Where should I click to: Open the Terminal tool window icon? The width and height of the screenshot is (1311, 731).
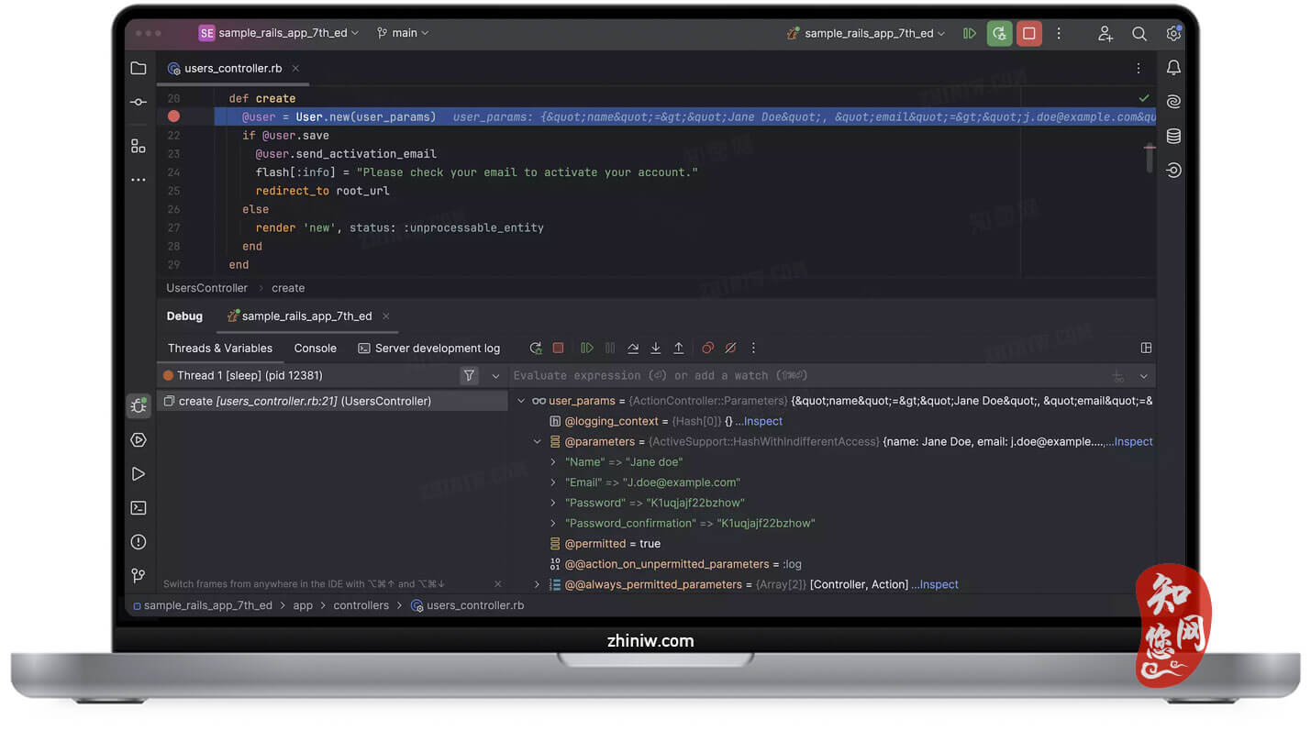point(139,507)
